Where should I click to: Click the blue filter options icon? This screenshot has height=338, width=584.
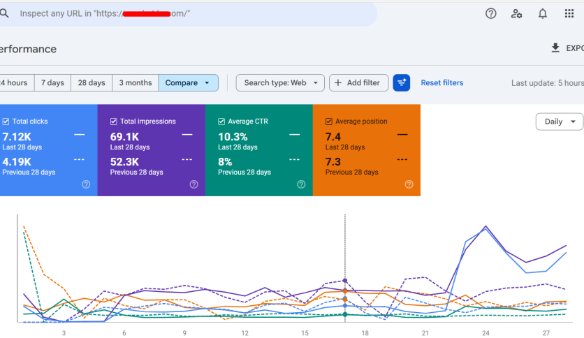[401, 82]
